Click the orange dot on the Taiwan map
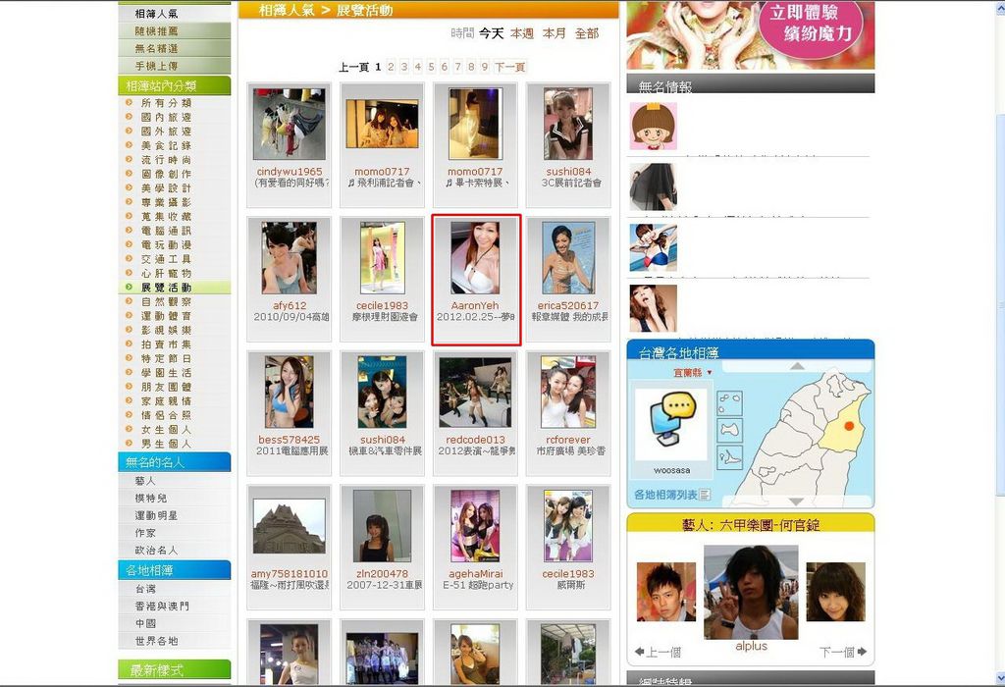 tap(849, 426)
